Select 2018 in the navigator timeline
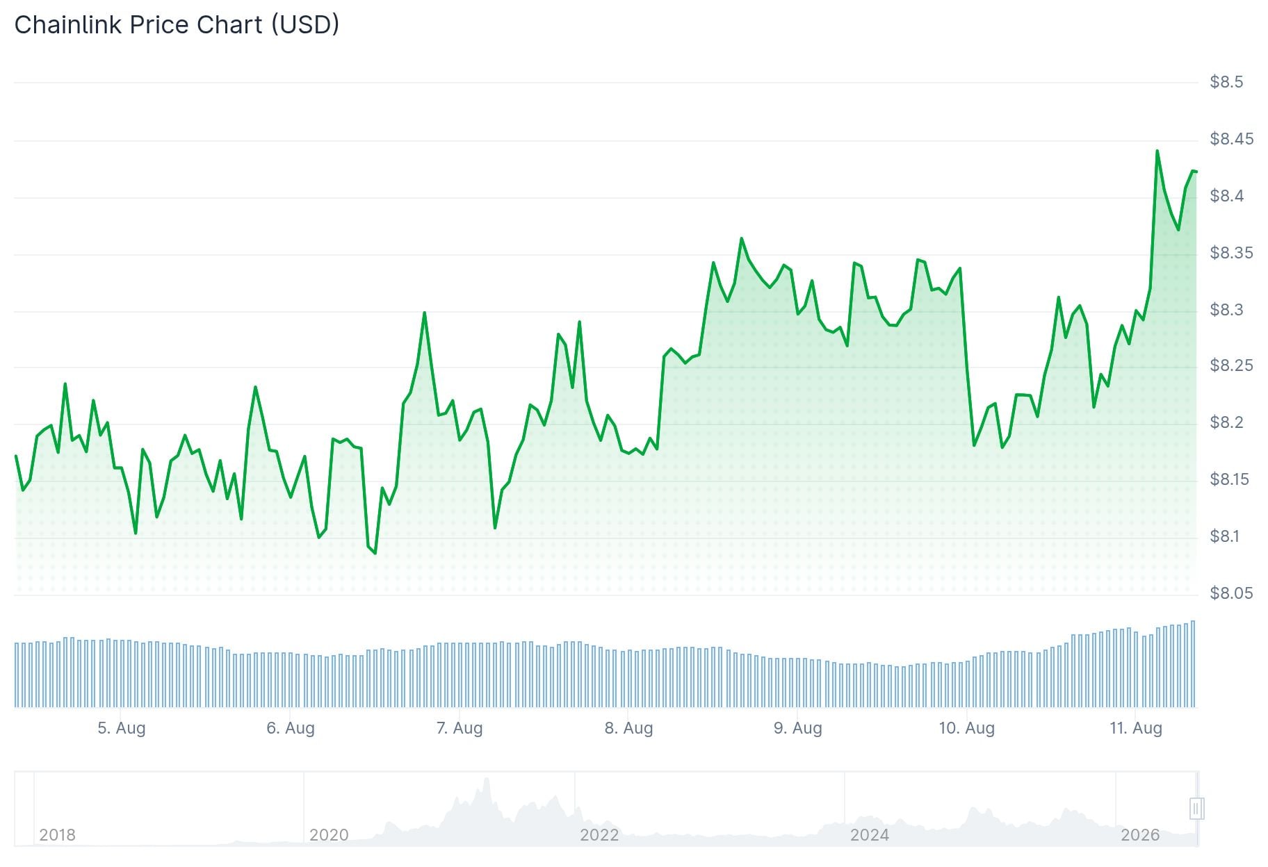 (x=57, y=835)
